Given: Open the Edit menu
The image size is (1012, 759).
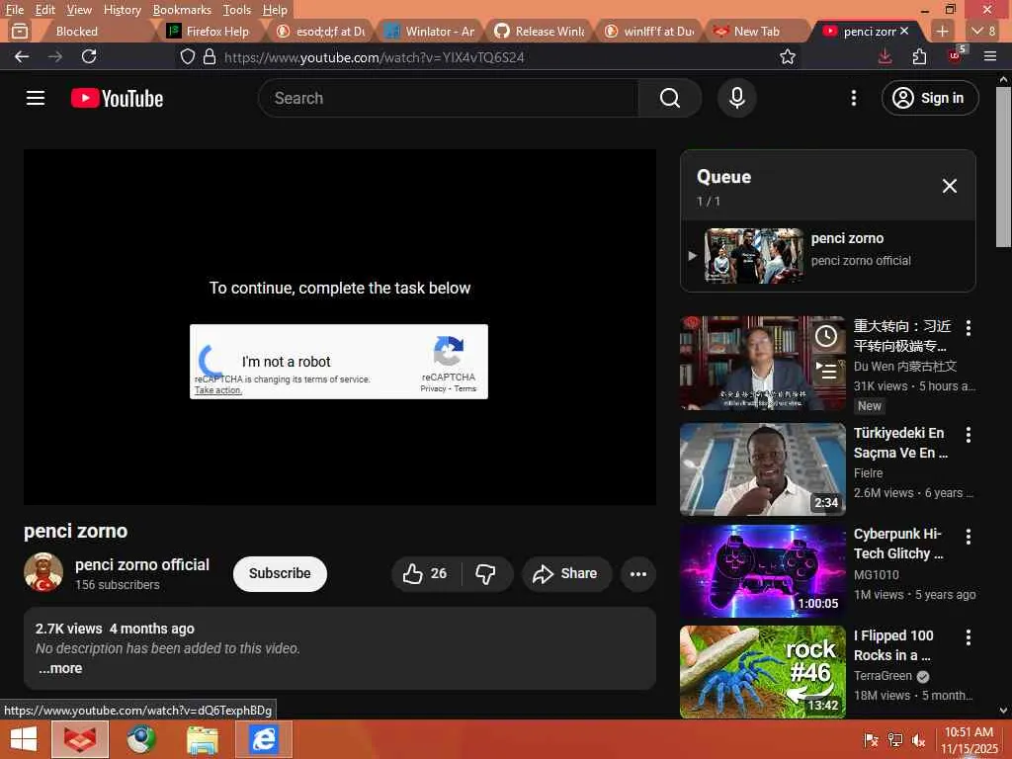Looking at the screenshot, I should [45, 10].
